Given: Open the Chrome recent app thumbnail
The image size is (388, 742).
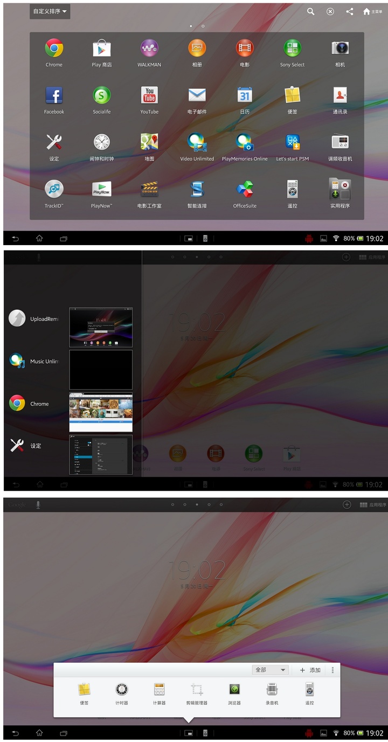Looking at the screenshot, I should (x=101, y=412).
